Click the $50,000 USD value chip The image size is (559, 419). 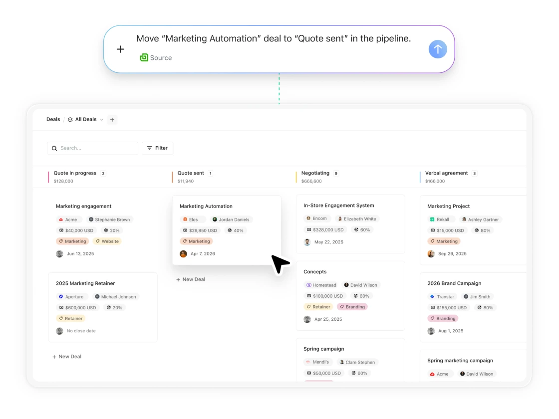point(324,373)
